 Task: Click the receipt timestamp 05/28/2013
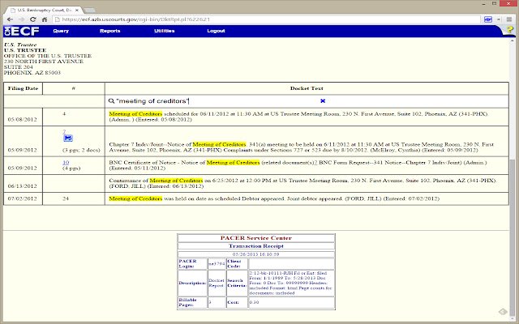[x=256, y=254]
